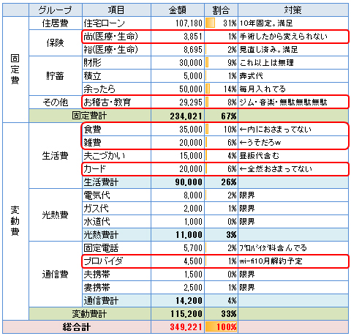Click the 変動費計 115,200 cell

(x=178, y=314)
